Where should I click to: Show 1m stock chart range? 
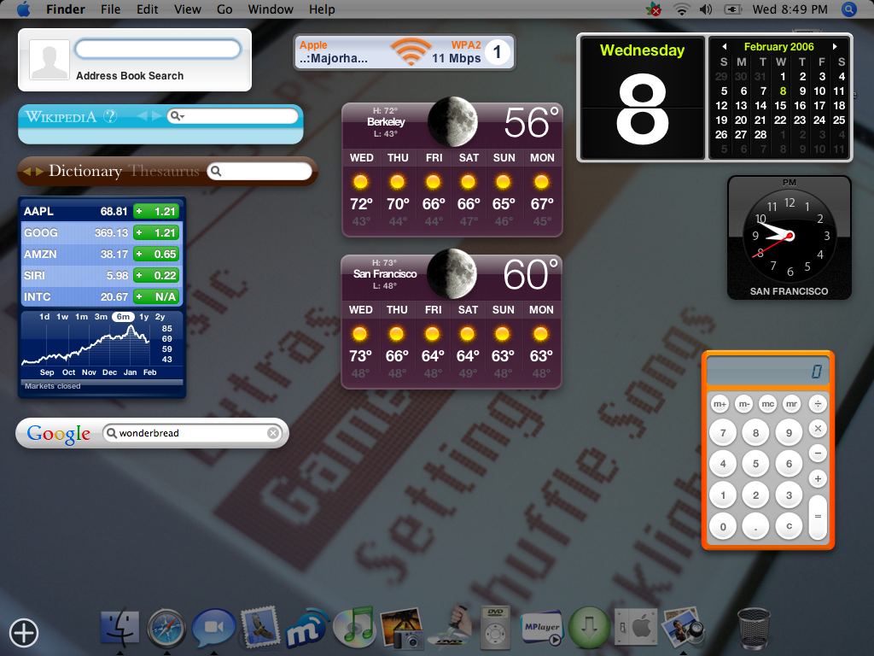tap(81, 316)
